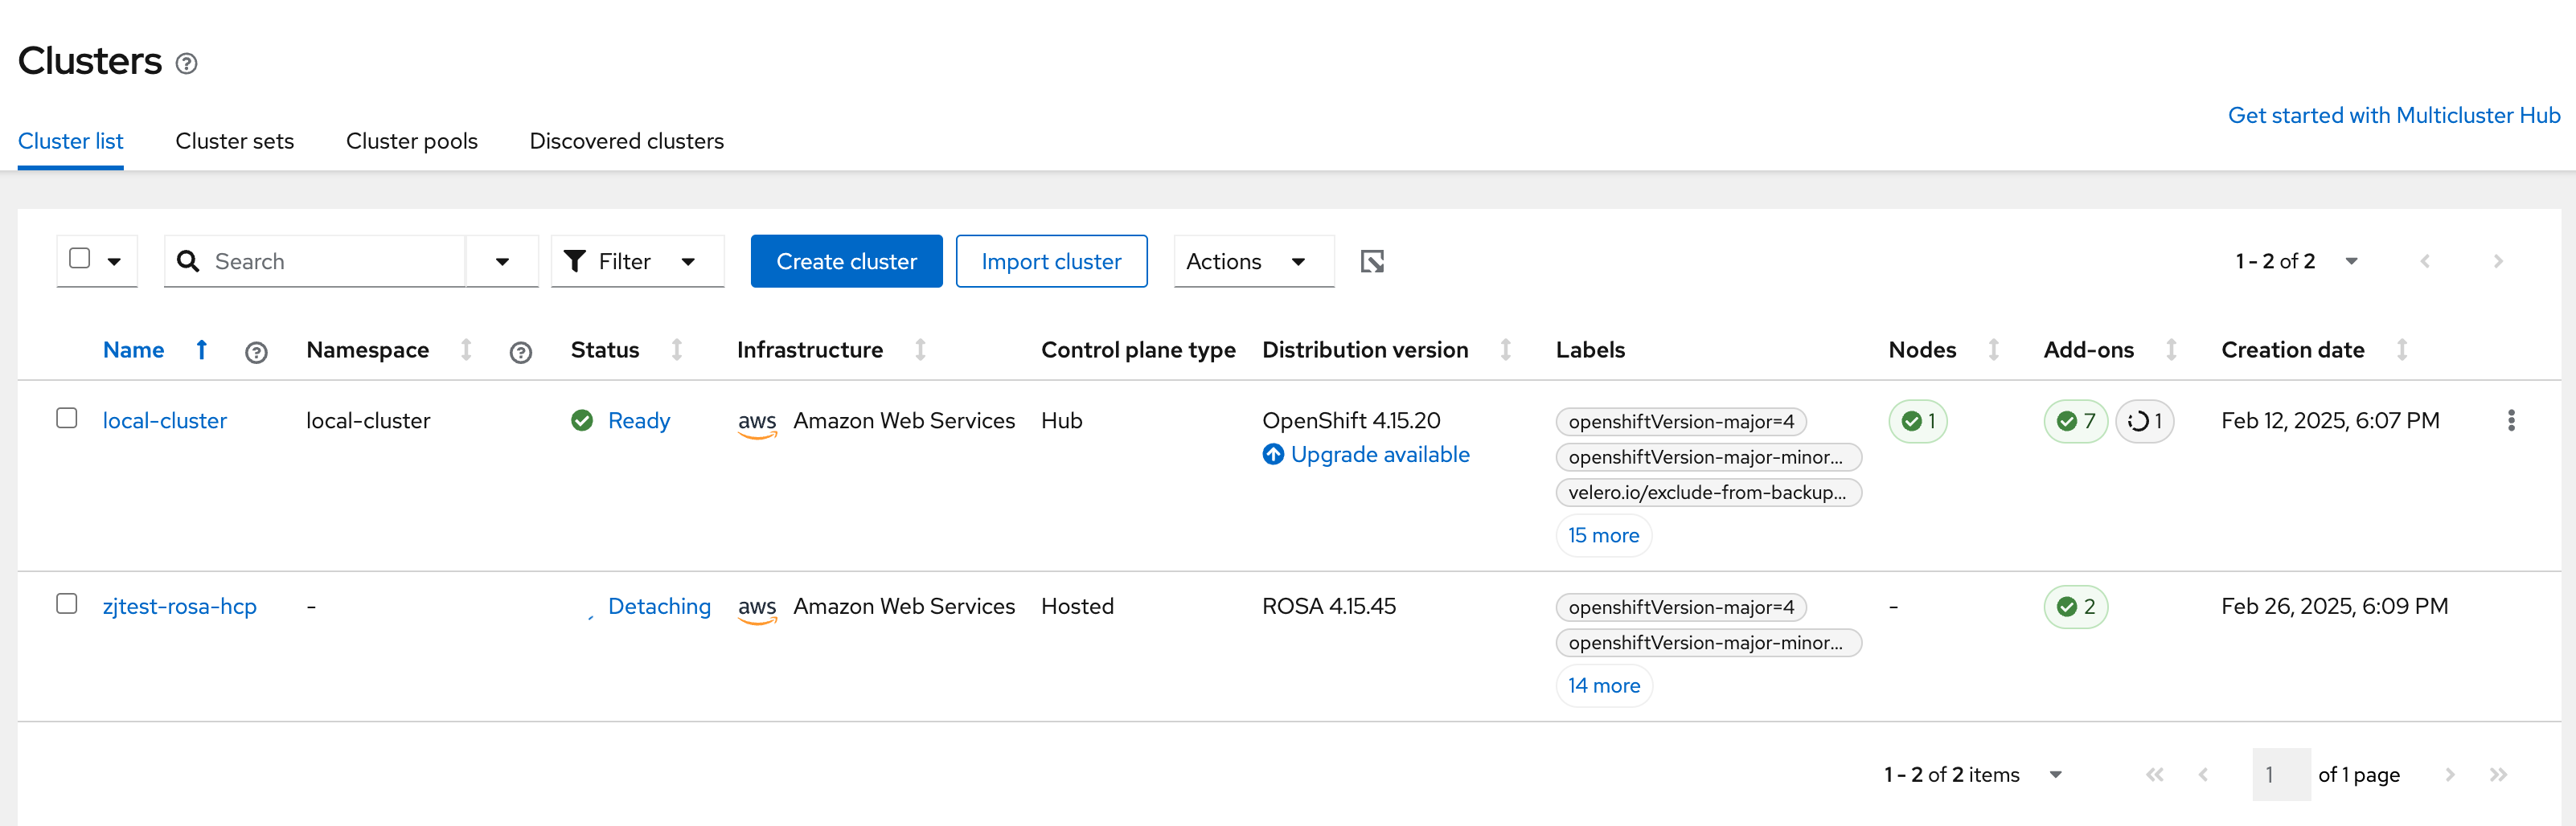Open the Discovered clusters tab
Screen dimensions: 2576x826
[x=626, y=141]
